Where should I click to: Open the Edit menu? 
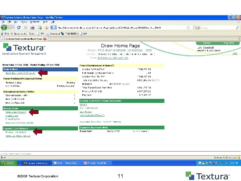click(x=9, y=22)
